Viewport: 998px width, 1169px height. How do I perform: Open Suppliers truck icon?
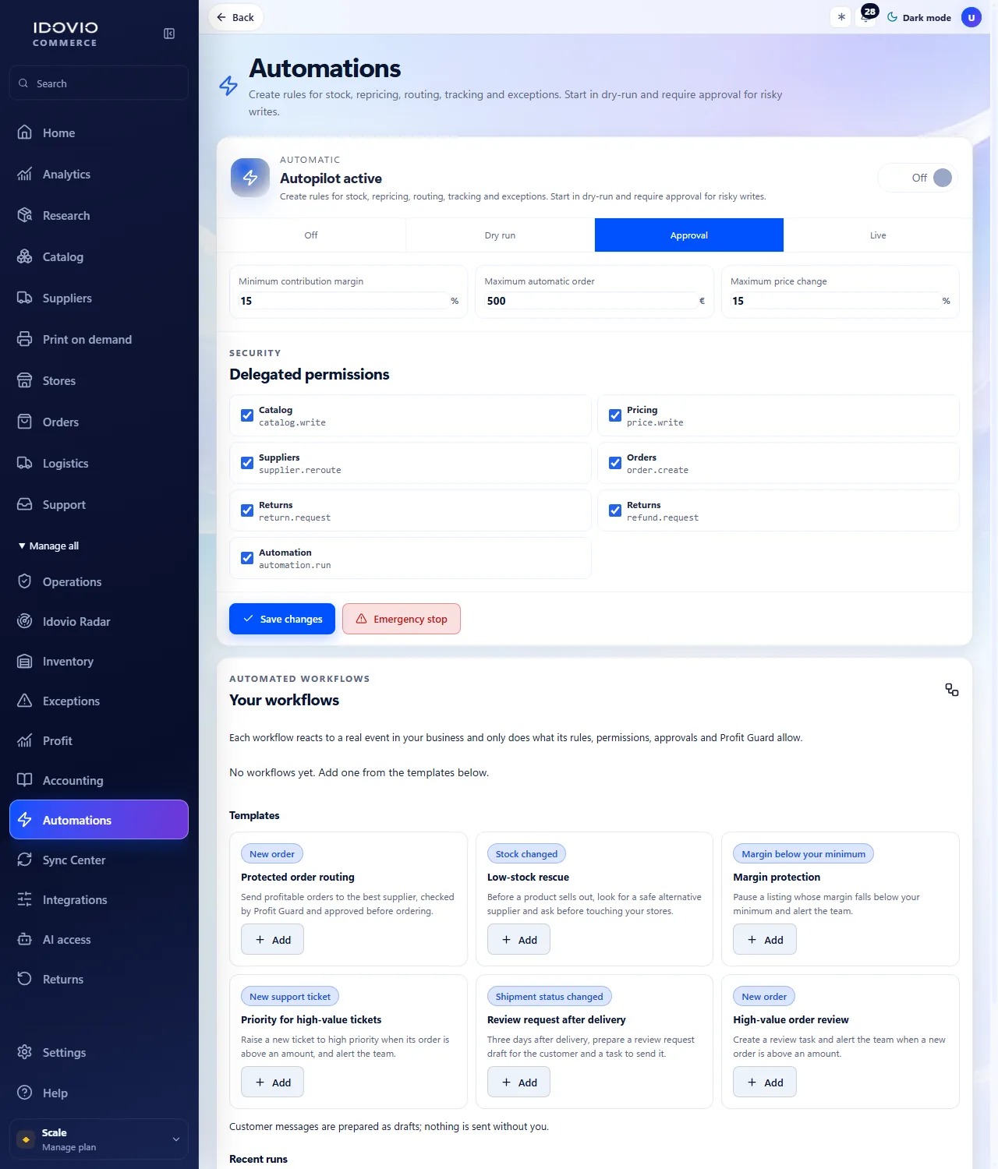pos(25,298)
